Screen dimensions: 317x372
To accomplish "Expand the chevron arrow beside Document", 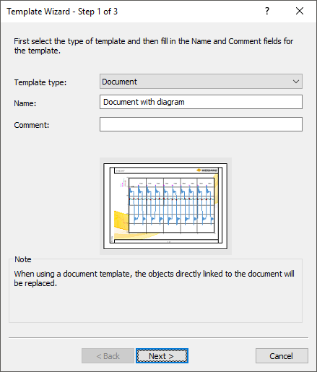I will 296,82.
